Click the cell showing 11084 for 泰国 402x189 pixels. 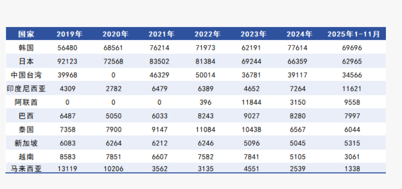tap(205, 129)
